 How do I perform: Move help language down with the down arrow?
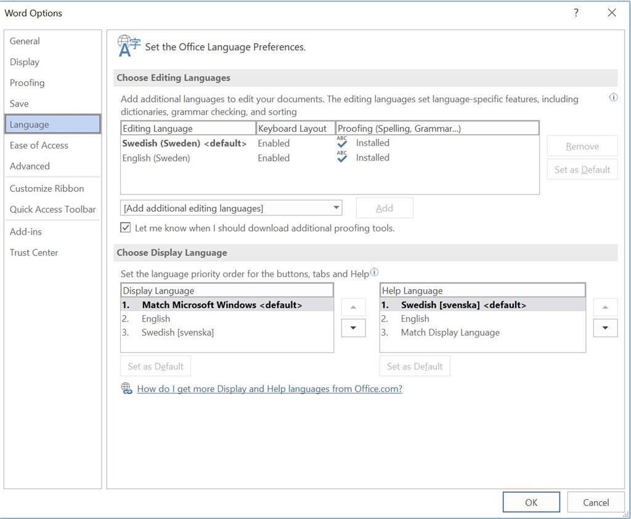pos(605,328)
